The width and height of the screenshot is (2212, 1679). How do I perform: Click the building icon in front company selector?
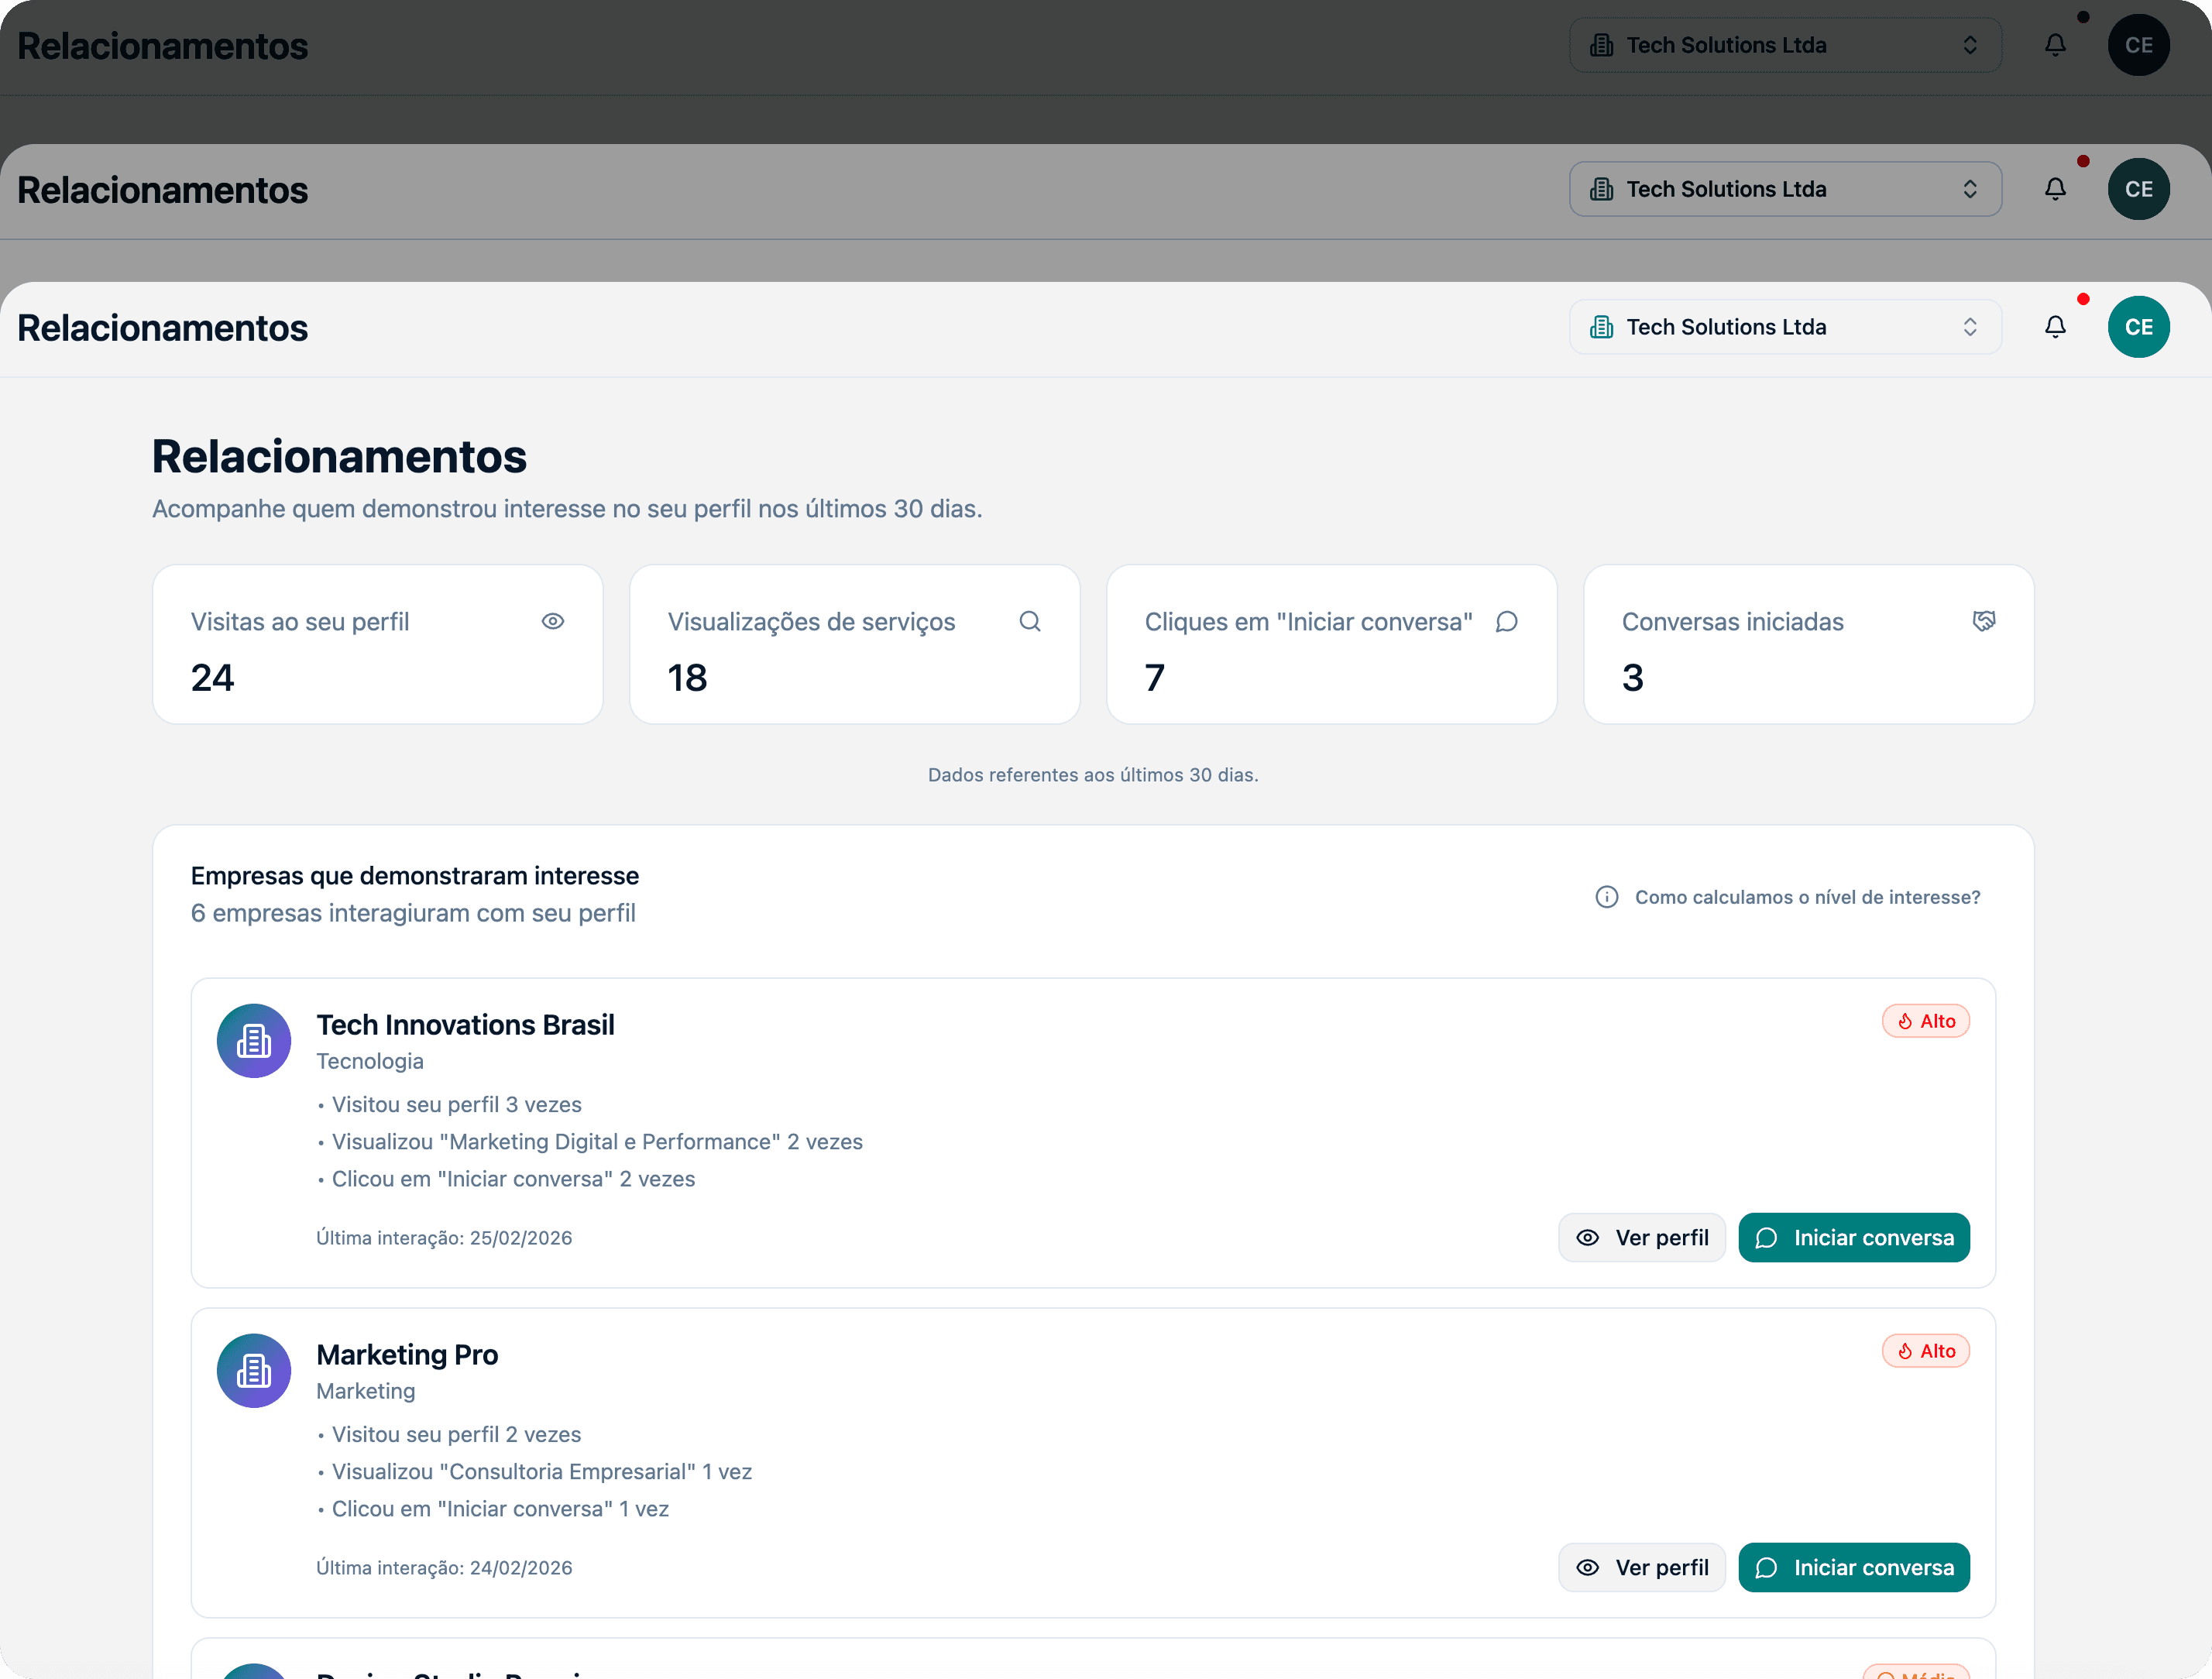(1601, 327)
